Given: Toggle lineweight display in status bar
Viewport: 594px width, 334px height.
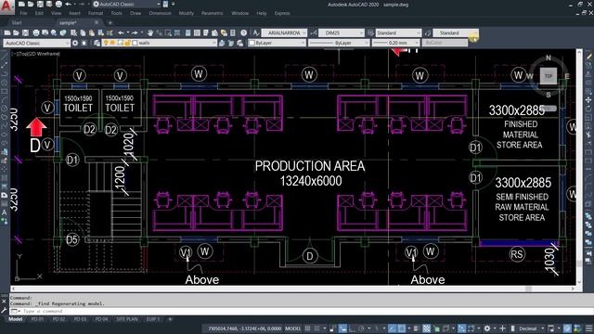Looking at the screenshot, I should [417, 328].
